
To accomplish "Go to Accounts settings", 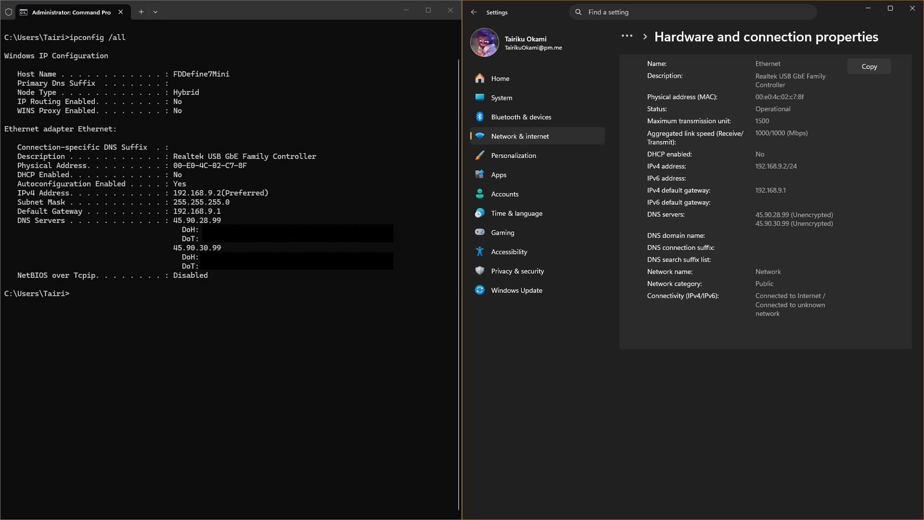I will 537,194.
